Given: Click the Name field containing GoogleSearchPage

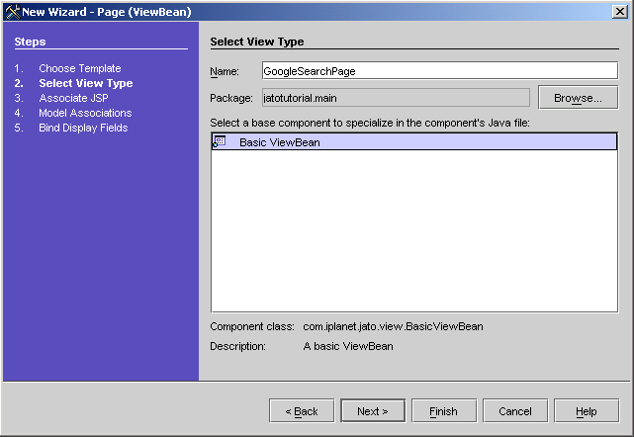Looking at the screenshot, I should pyautogui.click(x=440, y=71).
